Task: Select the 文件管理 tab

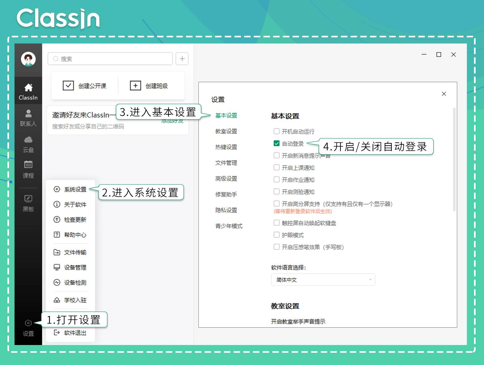Action: pos(226,163)
